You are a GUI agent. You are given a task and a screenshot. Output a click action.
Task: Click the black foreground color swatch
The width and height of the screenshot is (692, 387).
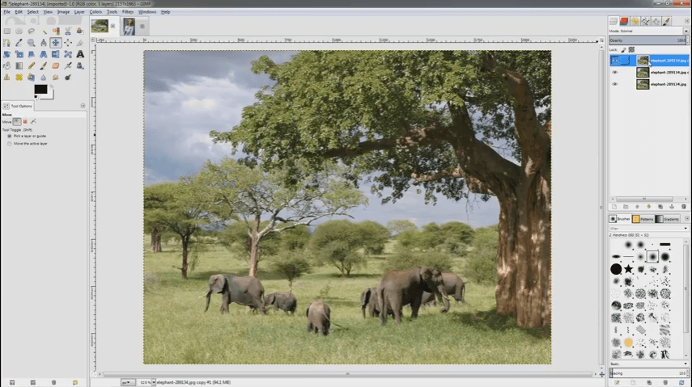[x=40, y=89]
